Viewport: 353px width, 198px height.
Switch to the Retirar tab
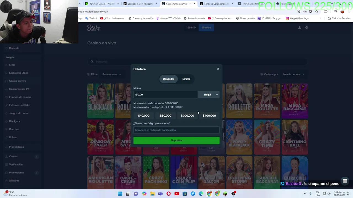pos(186,79)
